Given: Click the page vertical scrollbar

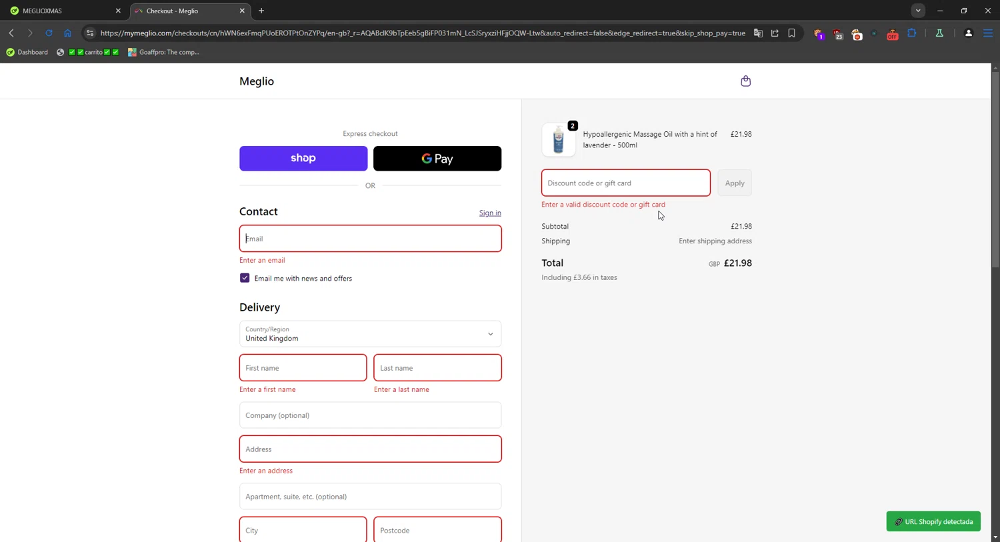Looking at the screenshot, I should 995,170.
